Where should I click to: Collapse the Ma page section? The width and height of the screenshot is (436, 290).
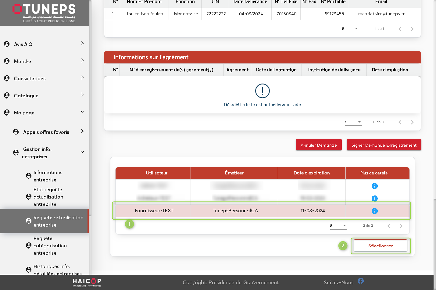click(82, 112)
